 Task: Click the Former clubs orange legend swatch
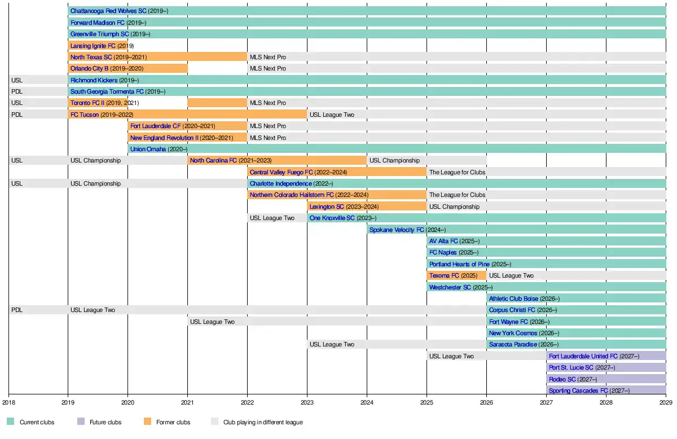(147, 422)
